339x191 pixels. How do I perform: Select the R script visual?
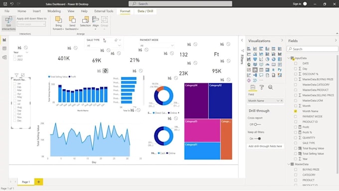pos(274,70)
